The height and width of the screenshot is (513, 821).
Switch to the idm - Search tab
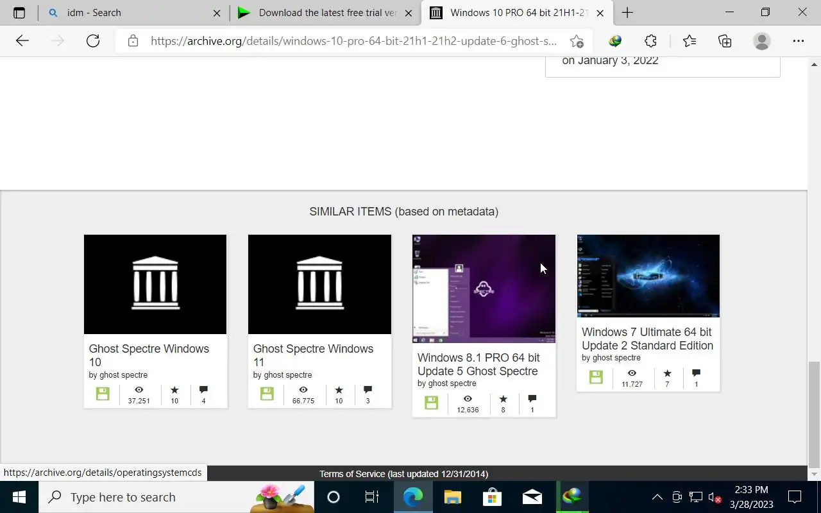[x=134, y=13]
